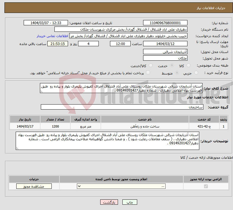This screenshot has width=233, height=210.
Task: Click the resize handle of the buyer notes box
Action: click(x=17, y=148)
